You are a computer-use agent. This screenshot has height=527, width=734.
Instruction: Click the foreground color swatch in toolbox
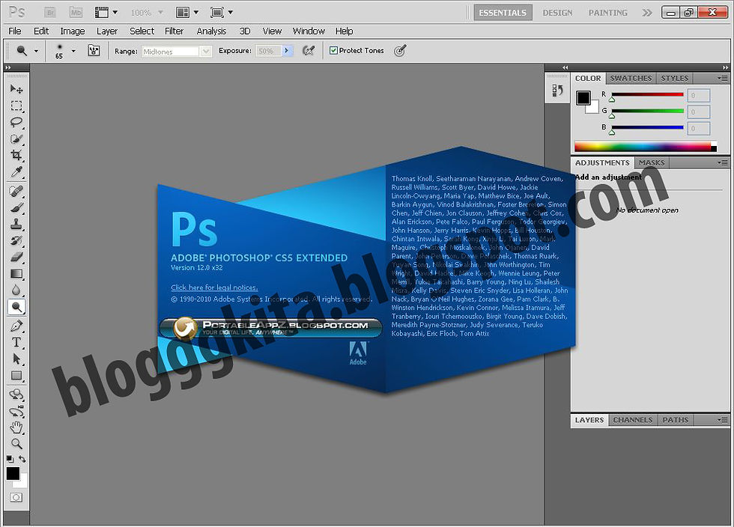(x=13, y=474)
